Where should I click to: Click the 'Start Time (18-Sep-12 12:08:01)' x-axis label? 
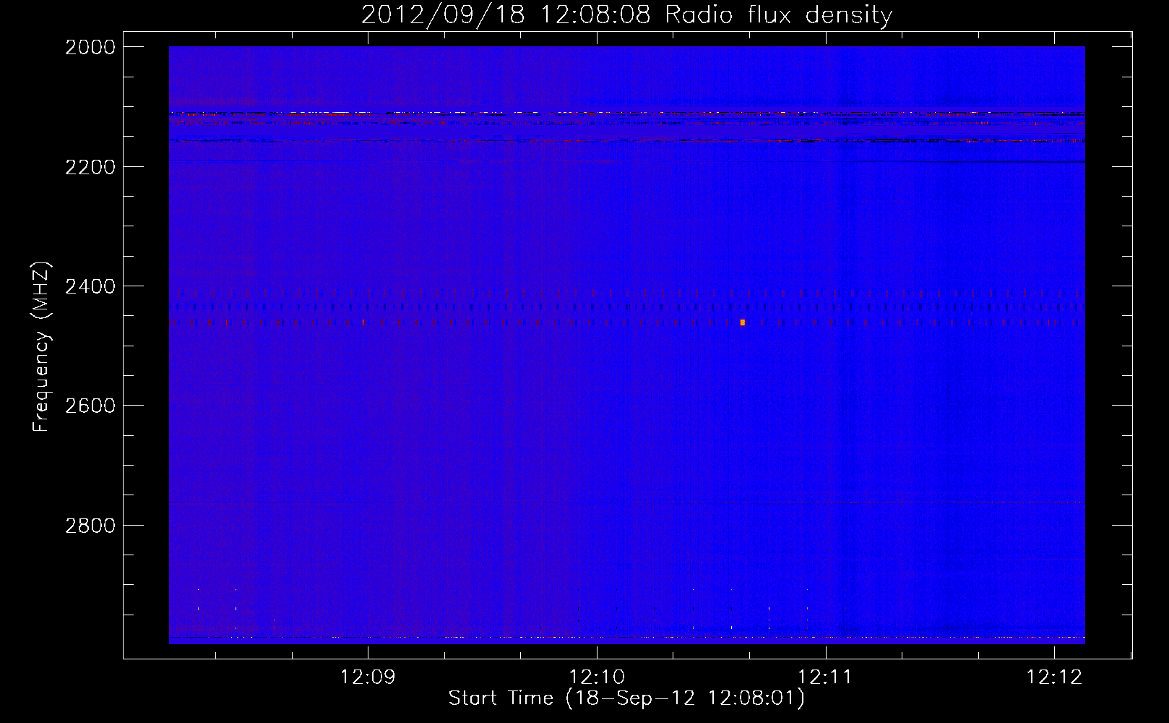[626, 698]
